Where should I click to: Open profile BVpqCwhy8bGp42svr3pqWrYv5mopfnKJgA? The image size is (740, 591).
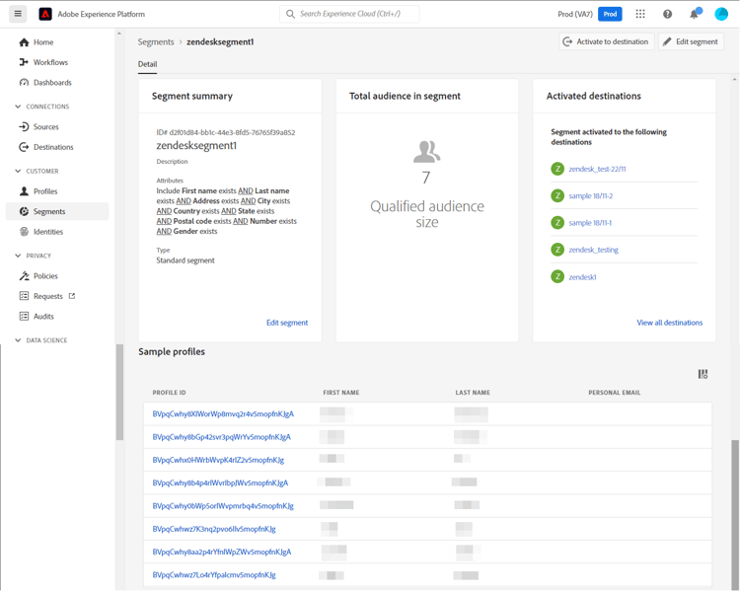tap(221, 437)
